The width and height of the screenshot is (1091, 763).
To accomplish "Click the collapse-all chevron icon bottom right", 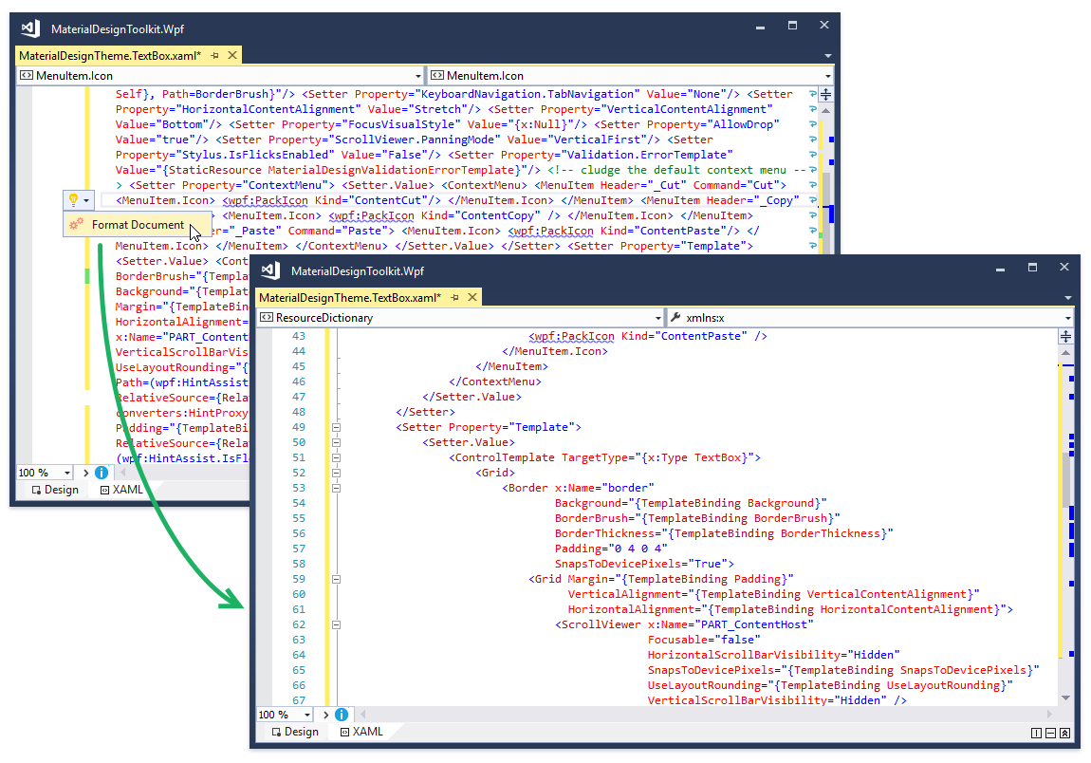I will (1063, 733).
